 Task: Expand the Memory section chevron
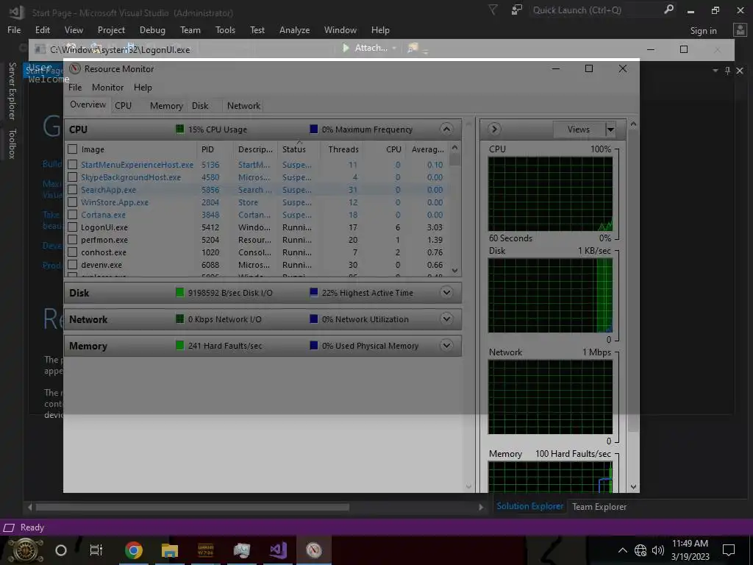446,346
